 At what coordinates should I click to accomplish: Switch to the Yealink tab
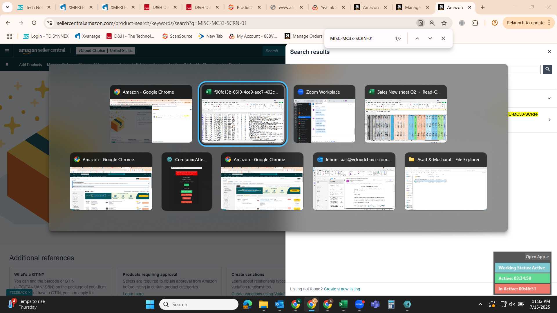(x=329, y=7)
